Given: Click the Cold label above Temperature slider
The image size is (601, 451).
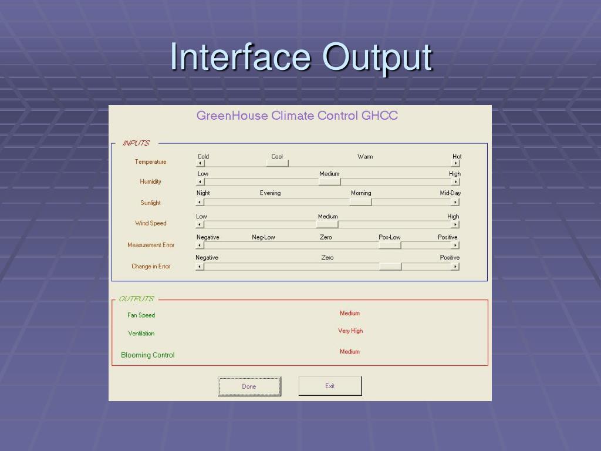Looking at the screenshot, I should pos(203,156).
